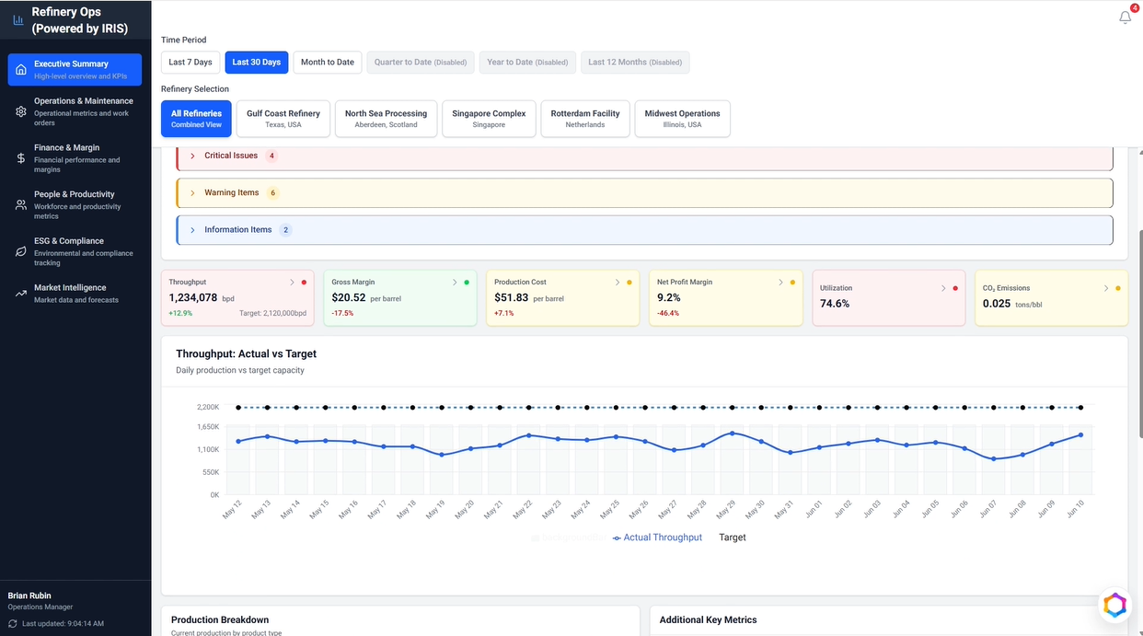Click the Quarter to Date disabled button

421,63
